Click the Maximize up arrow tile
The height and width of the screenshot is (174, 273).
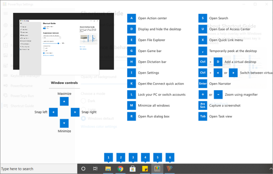(x=64, y=101)
